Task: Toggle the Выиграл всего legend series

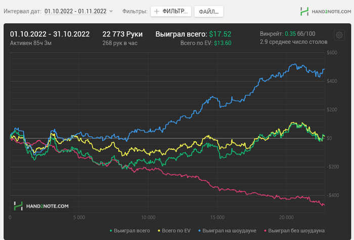Action: coord(130,230)
